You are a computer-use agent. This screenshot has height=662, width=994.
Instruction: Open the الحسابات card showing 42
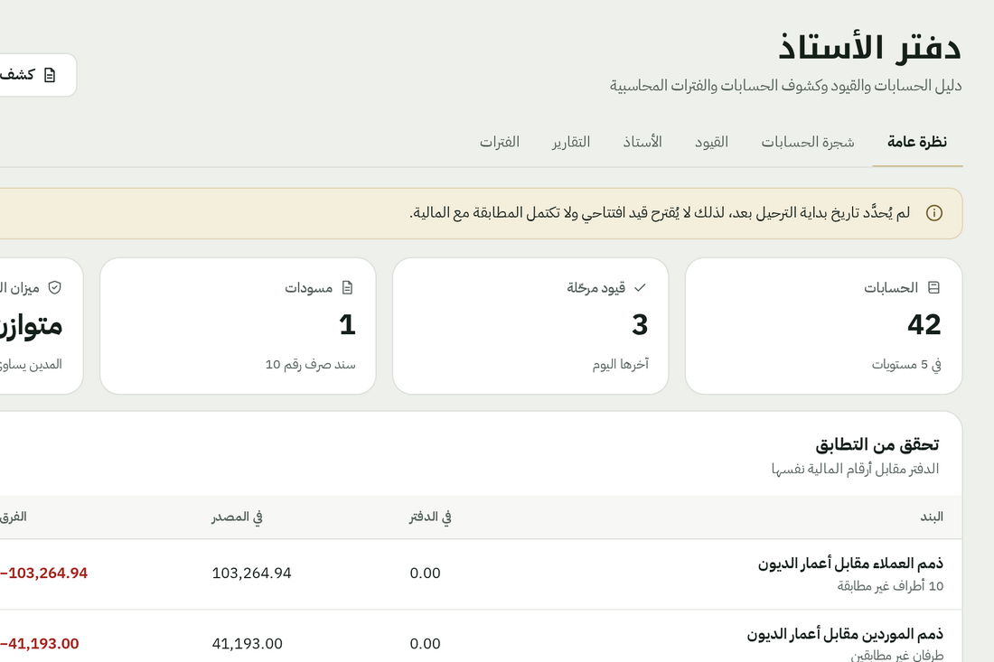(823, 326)
